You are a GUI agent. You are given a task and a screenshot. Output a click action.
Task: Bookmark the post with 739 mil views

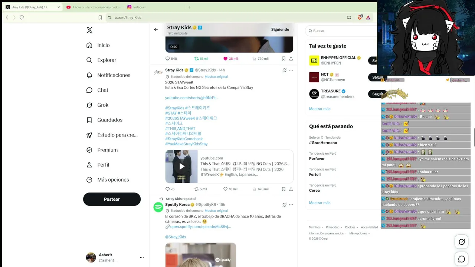[x=284, y=59]
